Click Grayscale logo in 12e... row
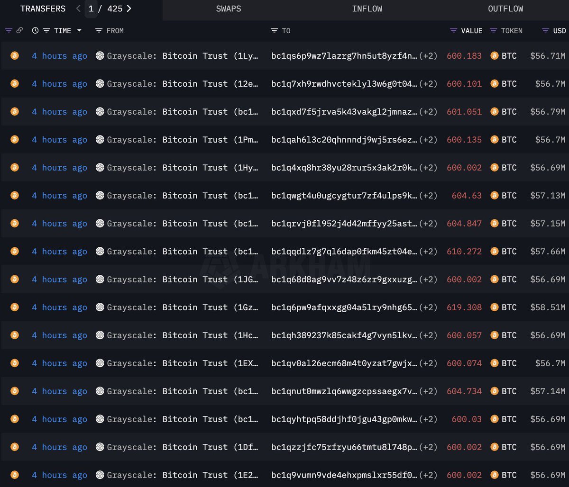This screenshot has height=487, width=569. [100, 83]
